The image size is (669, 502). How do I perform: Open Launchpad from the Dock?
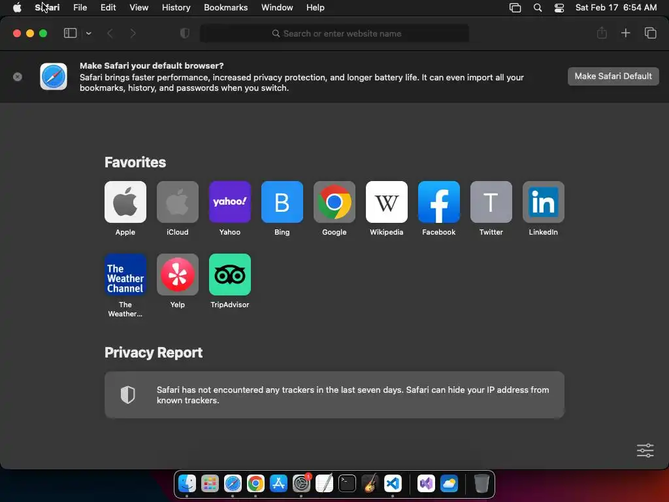pyautogui.click(x=210, y=484)
